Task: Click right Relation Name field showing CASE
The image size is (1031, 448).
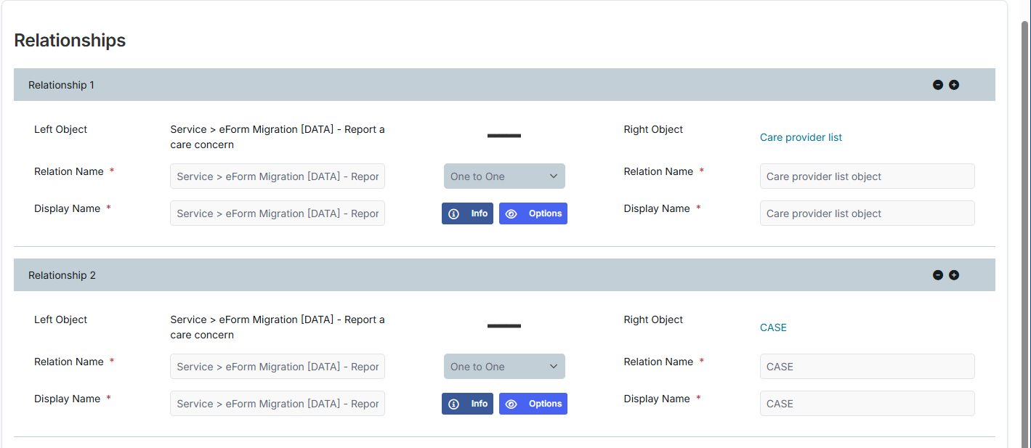Action: [x=867, y=367]
